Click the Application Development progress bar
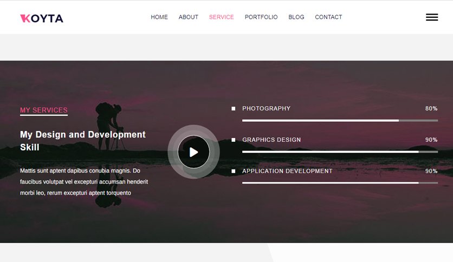The image size is (453, 262). (x=340, y=183)
